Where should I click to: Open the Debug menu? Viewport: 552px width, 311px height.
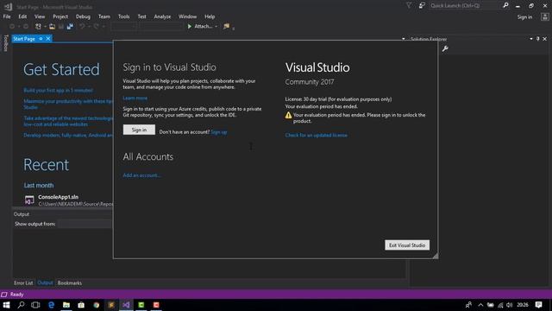point(83,16)
